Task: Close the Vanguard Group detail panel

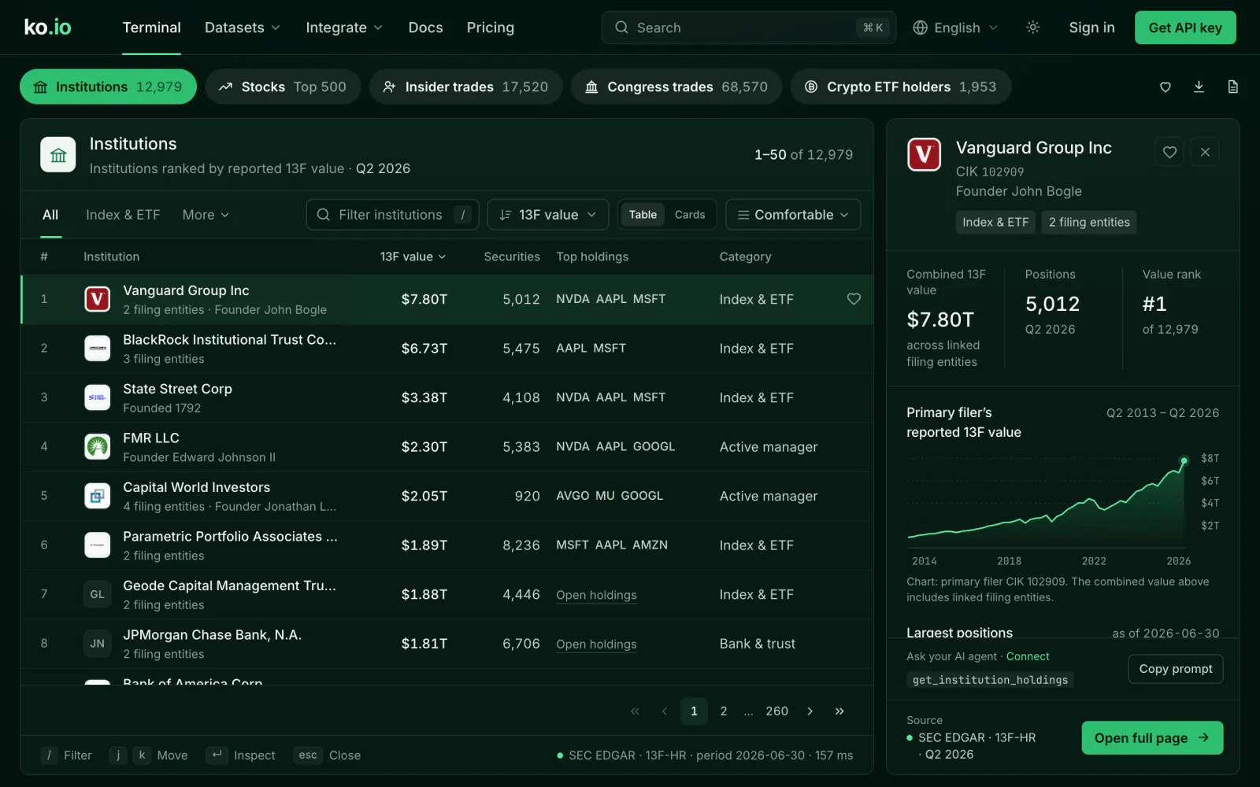Action: click(1205, 152)
